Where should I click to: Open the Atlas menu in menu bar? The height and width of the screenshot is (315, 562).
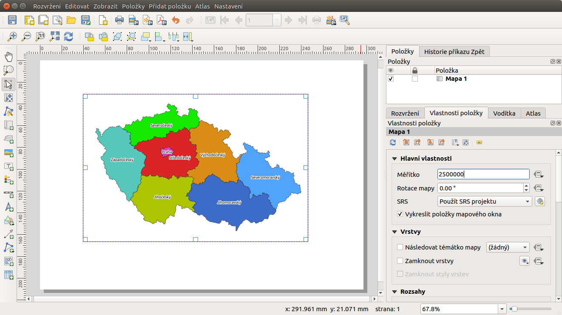point(202,6)
